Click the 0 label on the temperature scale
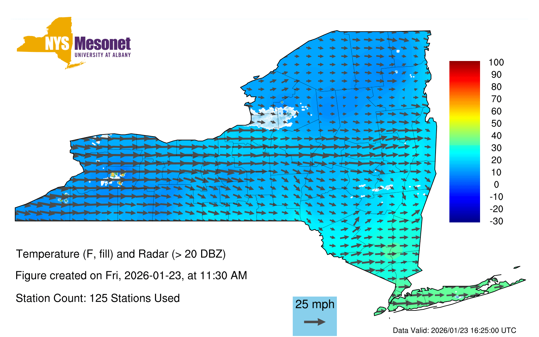The width and height of the screenshot is (539, 337). pyautogui.click(x=496, y=185)
